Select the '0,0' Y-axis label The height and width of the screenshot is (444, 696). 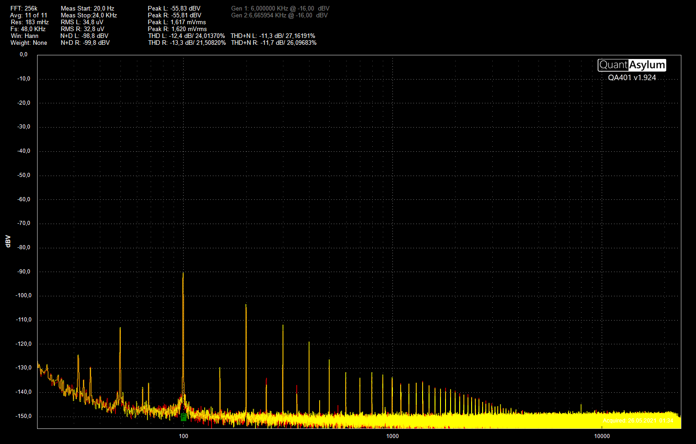click(23, 54)
